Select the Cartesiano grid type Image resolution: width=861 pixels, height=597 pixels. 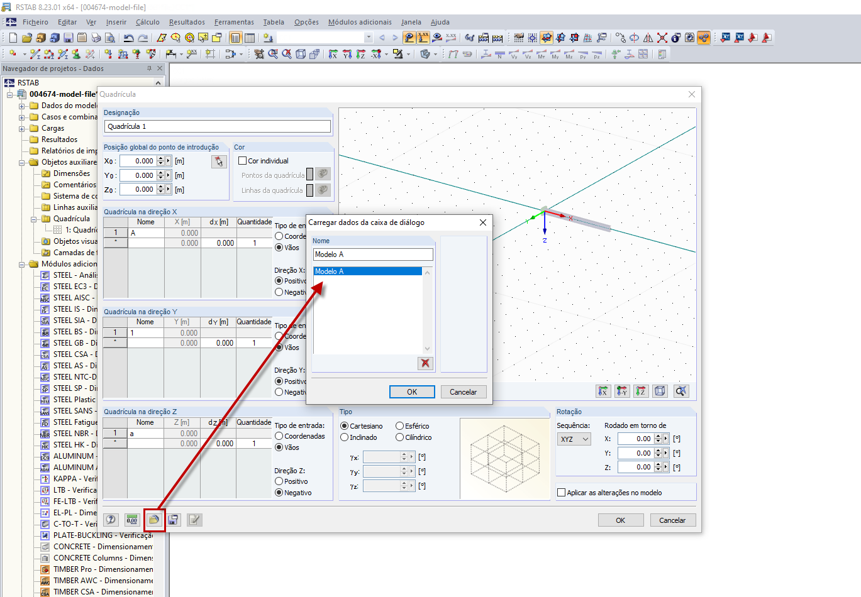point(345,426)
